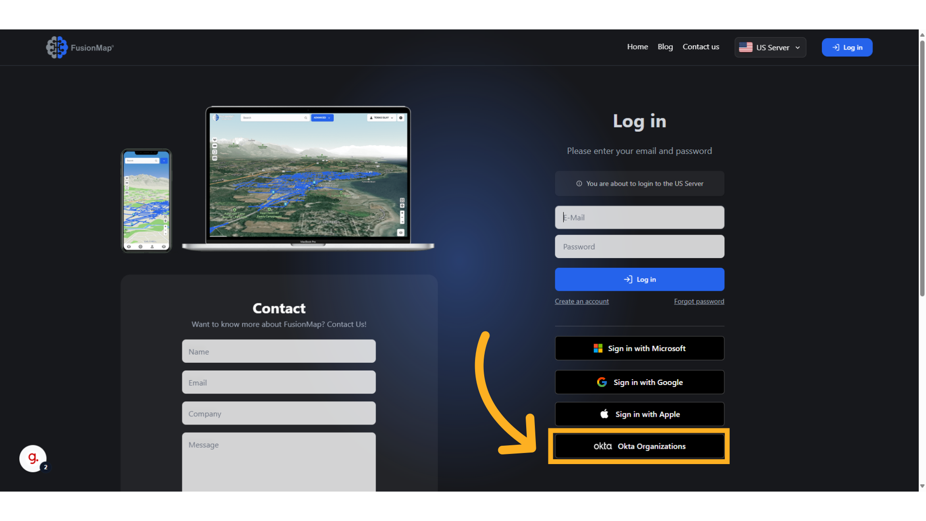Click the page vertical scrollbar thumb
The width and height of the screenshot is (926, 521).
coord(922,169)
